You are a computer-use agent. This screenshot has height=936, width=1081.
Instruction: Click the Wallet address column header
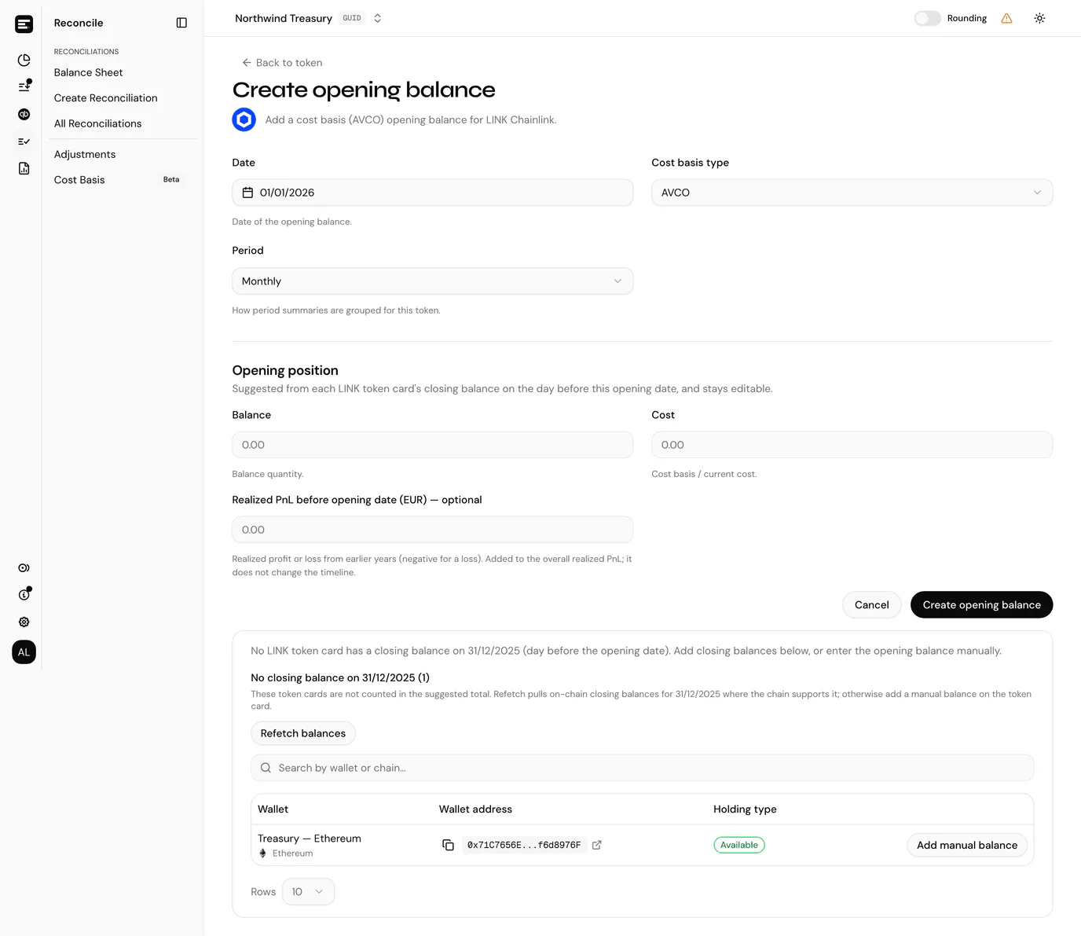(475, 809)
